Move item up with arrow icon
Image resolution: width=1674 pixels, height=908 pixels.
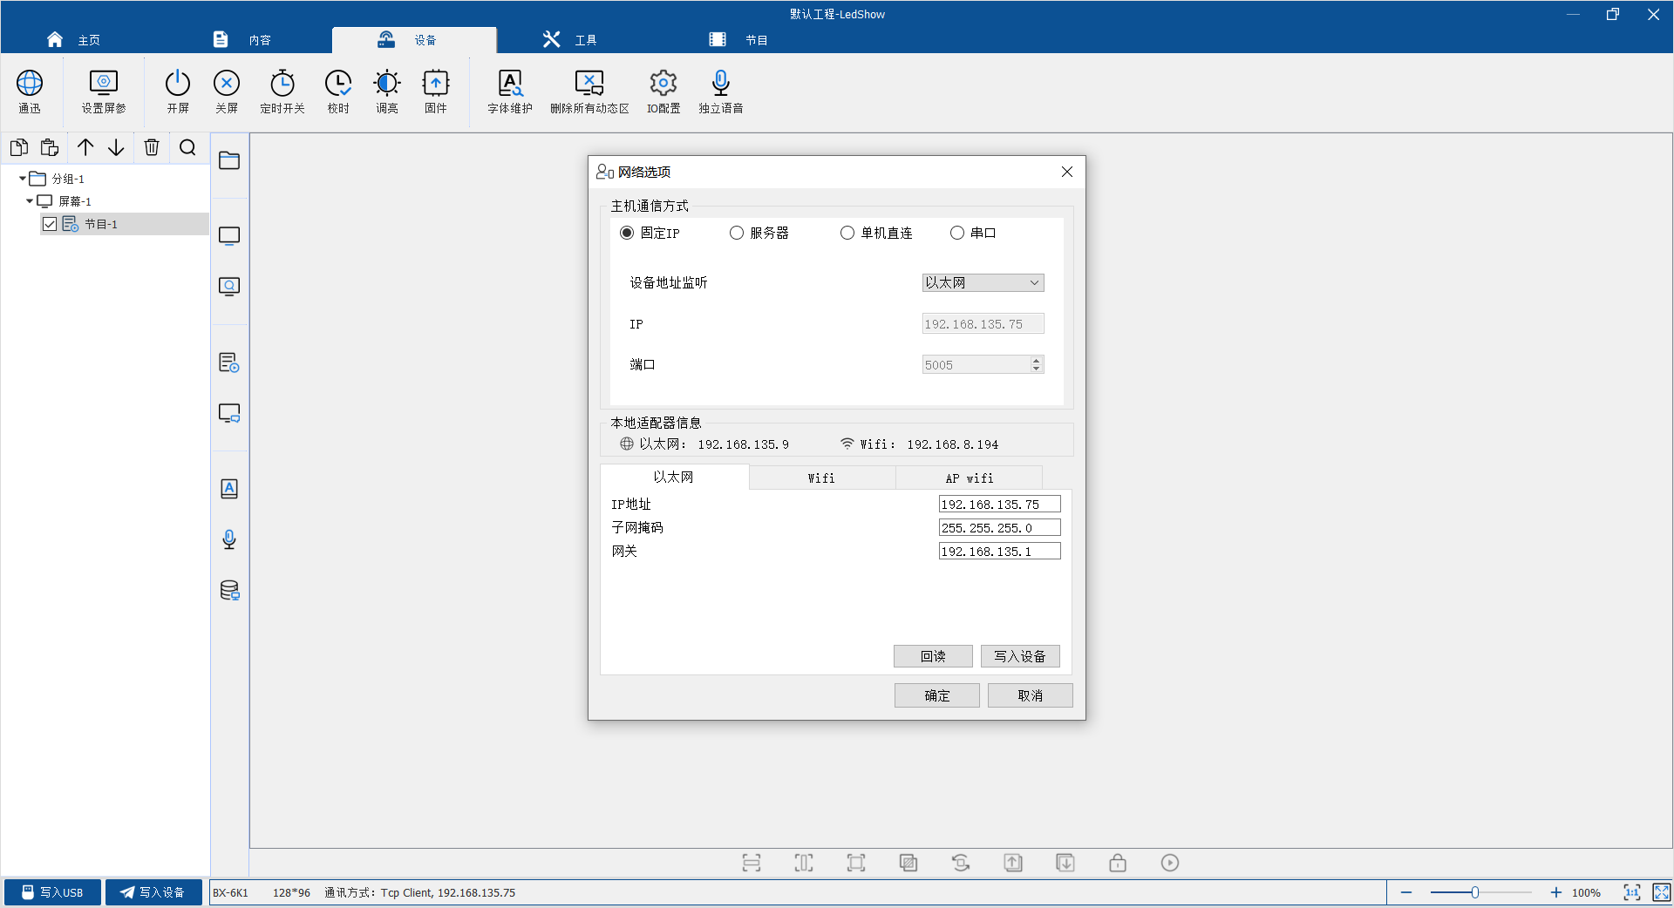[85, 147]
